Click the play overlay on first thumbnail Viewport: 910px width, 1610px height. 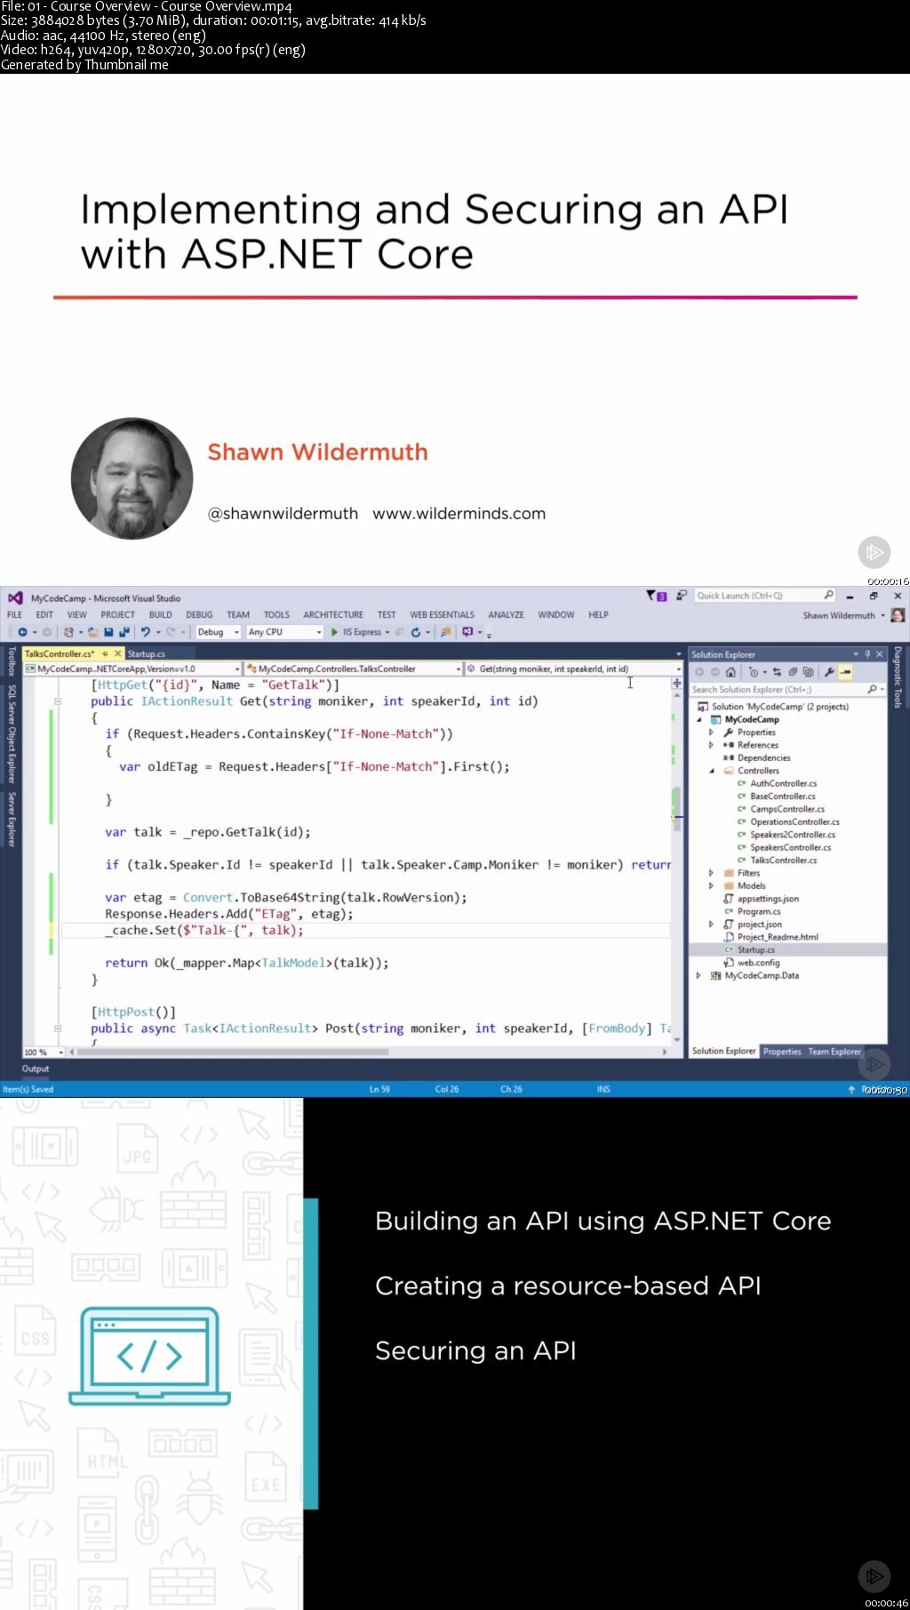874,552
